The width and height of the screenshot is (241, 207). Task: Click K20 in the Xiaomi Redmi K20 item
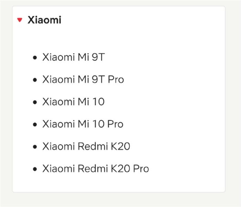click(x=120, y=146)
